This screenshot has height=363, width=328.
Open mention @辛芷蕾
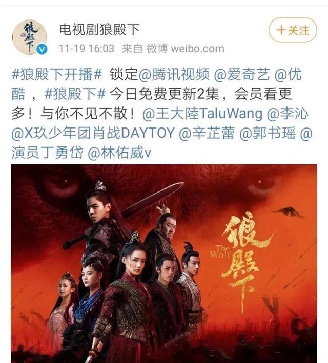207,133
